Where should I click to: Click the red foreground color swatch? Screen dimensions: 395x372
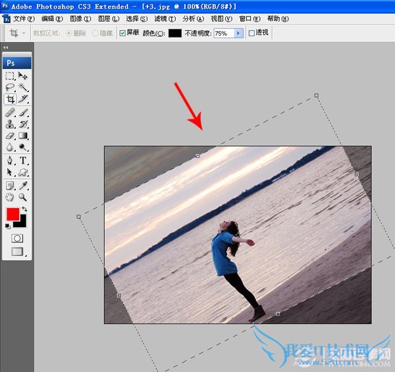(13, 214)
